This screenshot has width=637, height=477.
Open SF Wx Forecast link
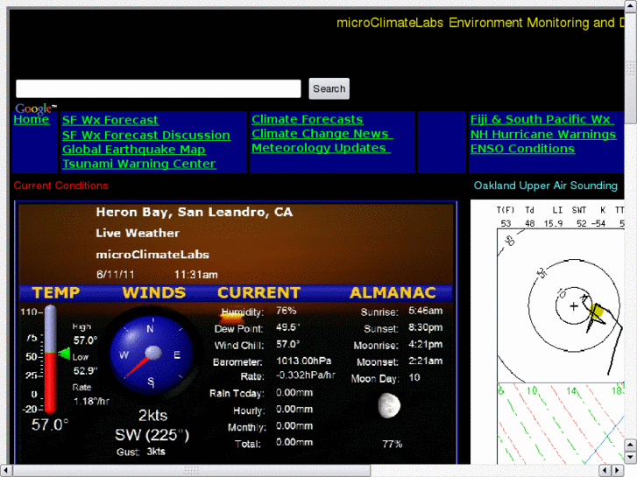point(110,120)
